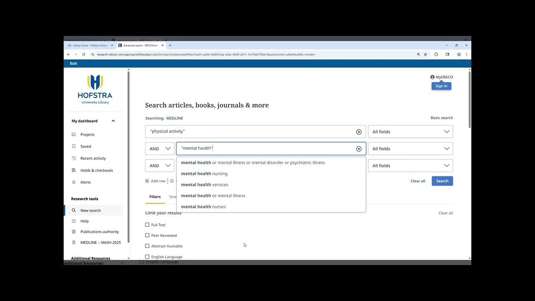Open third row All fields dropdown
Screen dimensions: 535x301
point(410,166)
